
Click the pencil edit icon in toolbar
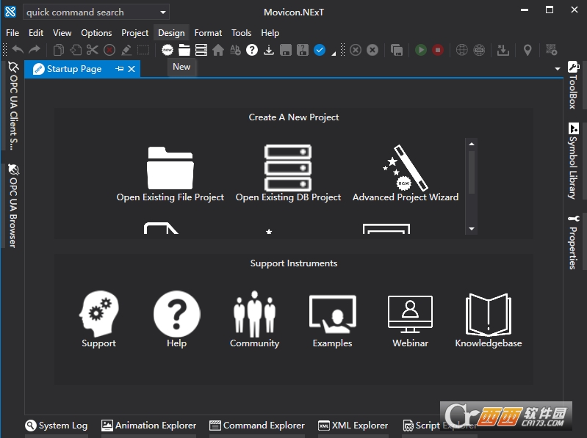point(126,50)
